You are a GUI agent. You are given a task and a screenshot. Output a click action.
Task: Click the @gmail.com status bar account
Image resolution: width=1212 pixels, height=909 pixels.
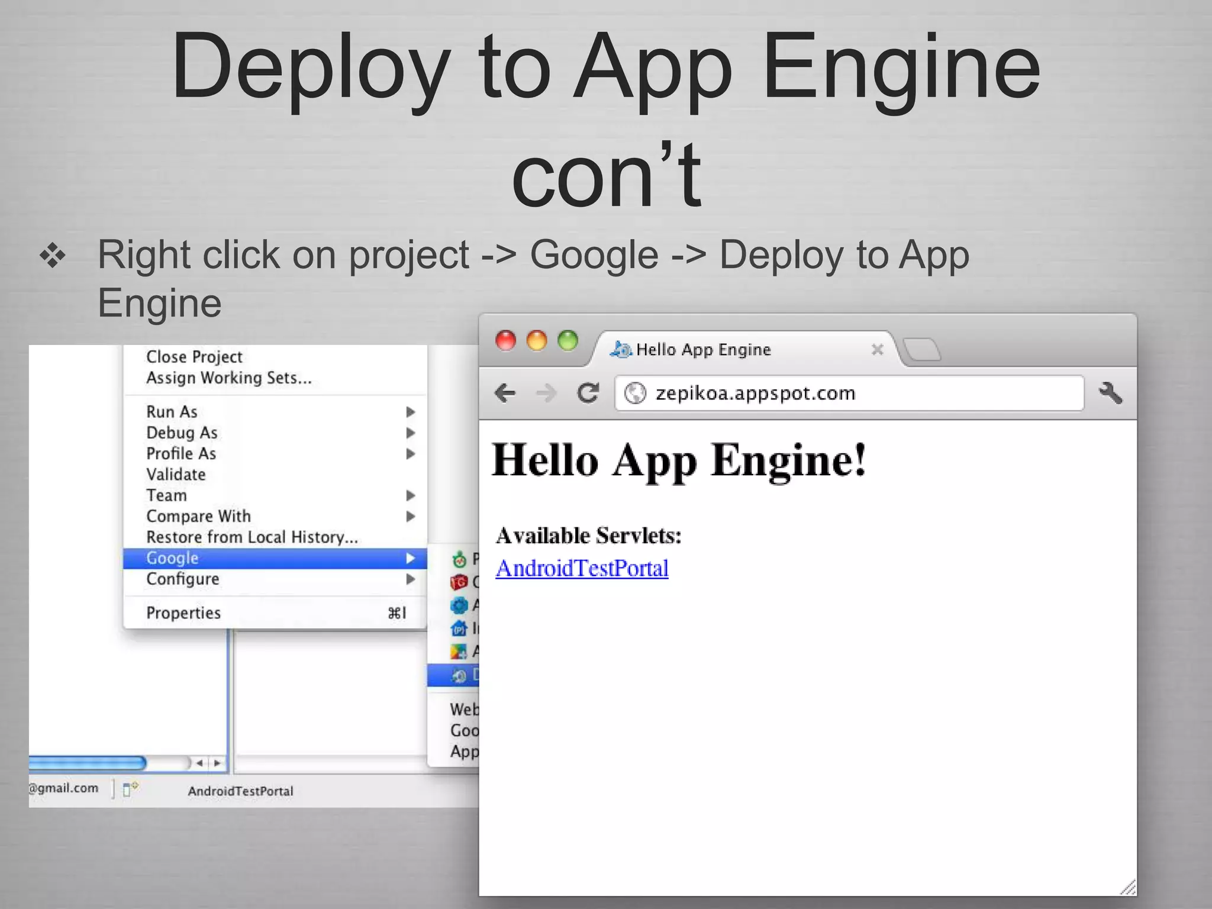[x=63, y=788]
